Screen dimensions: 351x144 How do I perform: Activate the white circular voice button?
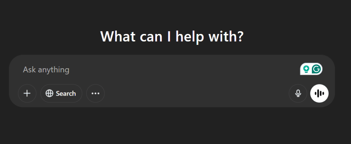319,93
